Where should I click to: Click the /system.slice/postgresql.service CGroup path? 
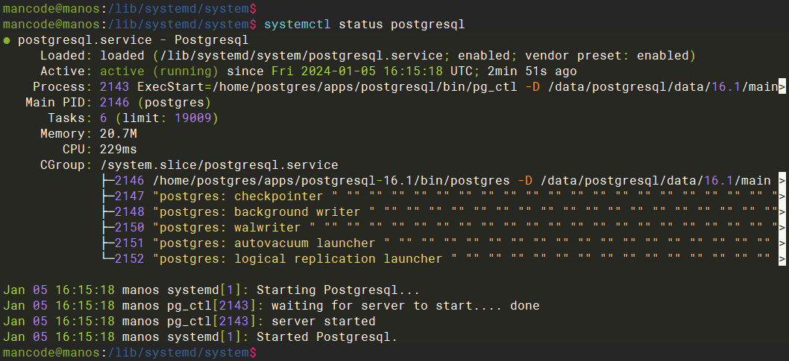point(219,165)
